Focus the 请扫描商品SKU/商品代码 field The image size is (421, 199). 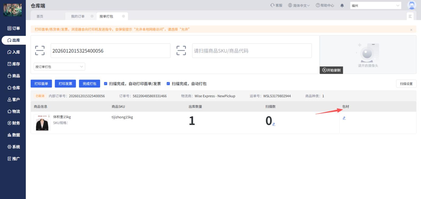point(252,50)
